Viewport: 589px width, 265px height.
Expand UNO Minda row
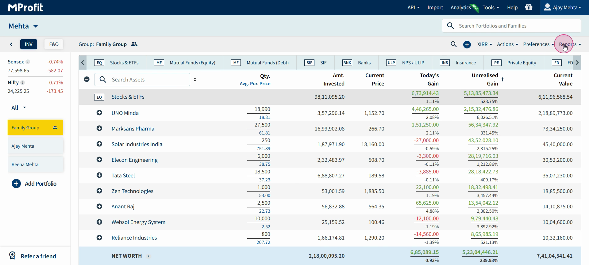(x=99, y=113)
